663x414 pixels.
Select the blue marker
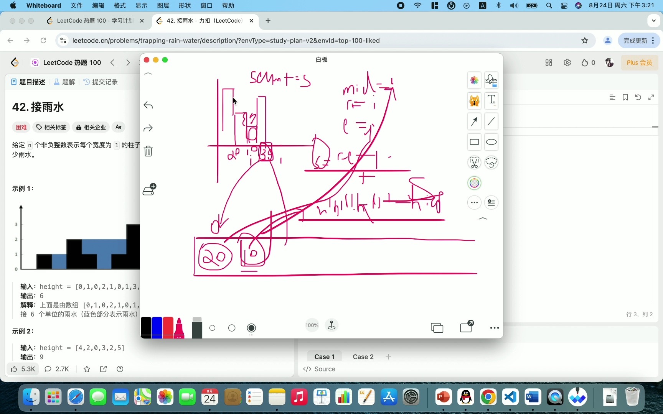(157, 327)
